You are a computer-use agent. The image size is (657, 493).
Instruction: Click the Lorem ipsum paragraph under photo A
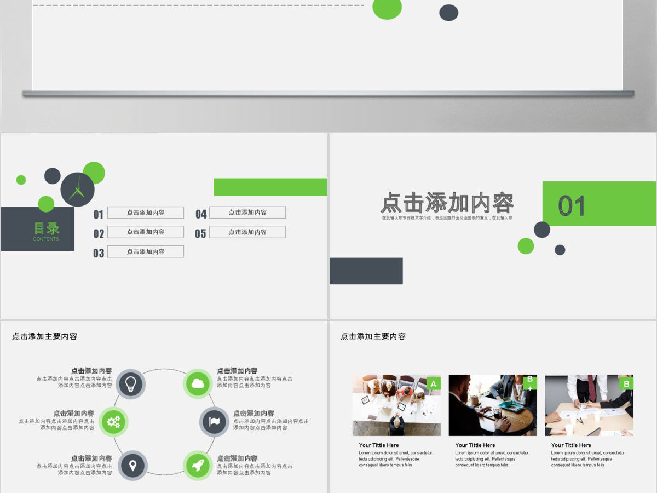coord(395,459)
